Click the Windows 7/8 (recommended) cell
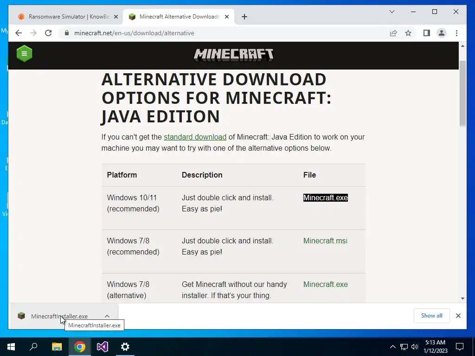The image size is (475, 356). point(133,247)
